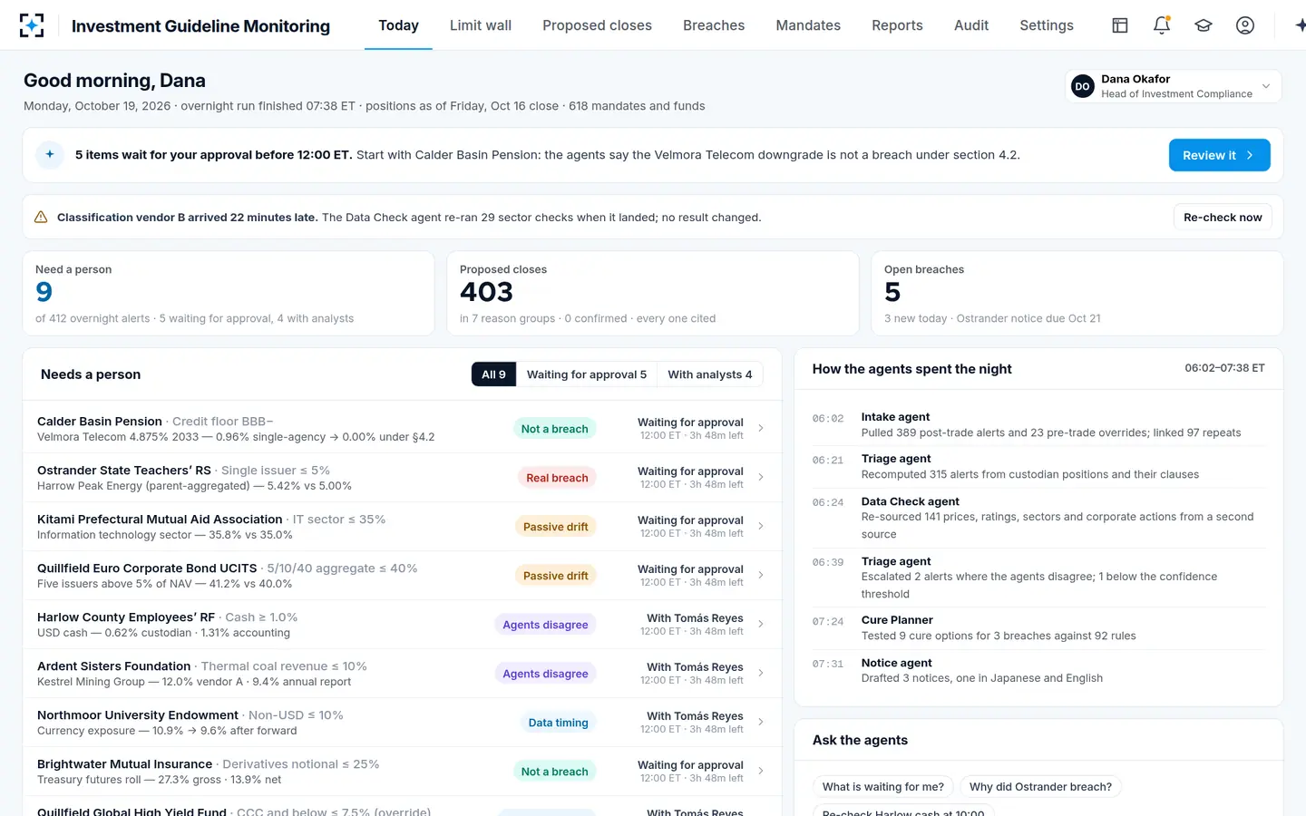Click the Real breach tag for Ostrander
This screenshot has height=816, width=1306.
557,478
